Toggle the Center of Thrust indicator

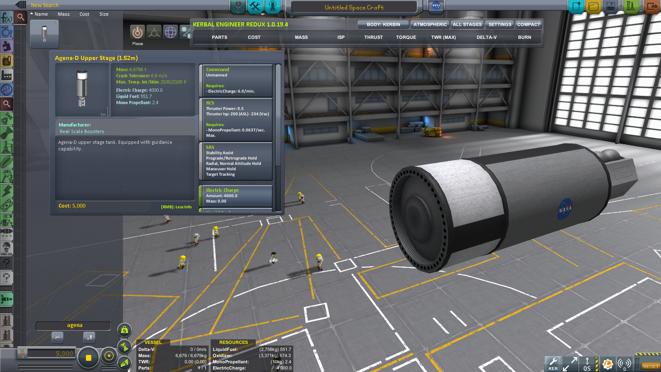point(124,346)
